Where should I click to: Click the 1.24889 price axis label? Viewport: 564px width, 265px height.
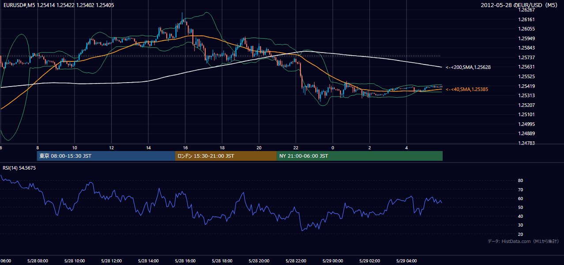pos(526,133)
